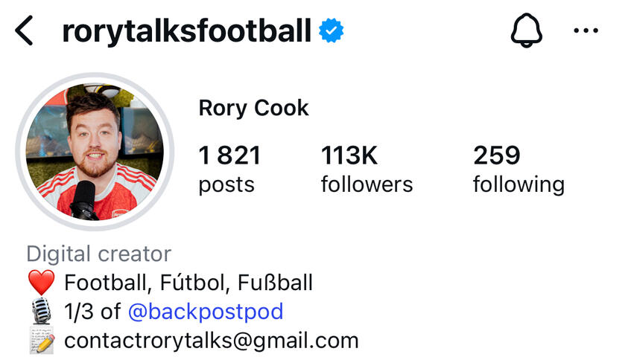Click the Rory Cook display name
631x357 pixels.
(253, 108)
